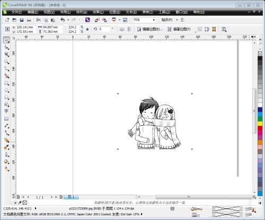The height and width of the screenshot is (220, 265).
Task: Click the Trace Bitmap button
Action: [179, 29]
